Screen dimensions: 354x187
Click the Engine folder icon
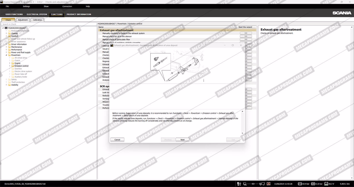(x=13, y=63)
